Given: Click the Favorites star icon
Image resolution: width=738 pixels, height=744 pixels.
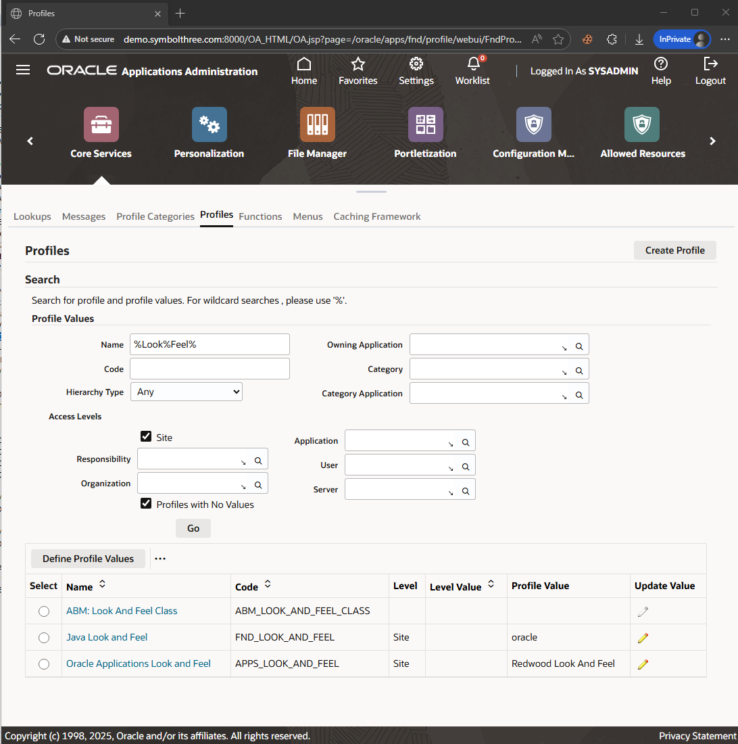Looking at the screenshot, I should tap(358, 64).
